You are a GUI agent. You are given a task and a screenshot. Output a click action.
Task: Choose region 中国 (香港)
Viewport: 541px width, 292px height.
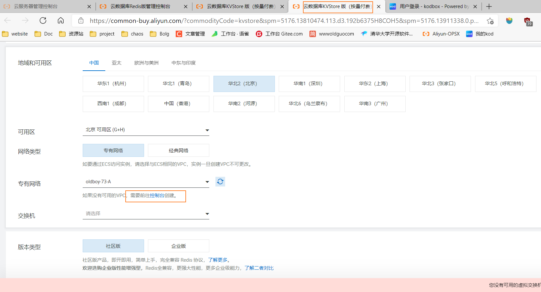[x=179, y=104]
